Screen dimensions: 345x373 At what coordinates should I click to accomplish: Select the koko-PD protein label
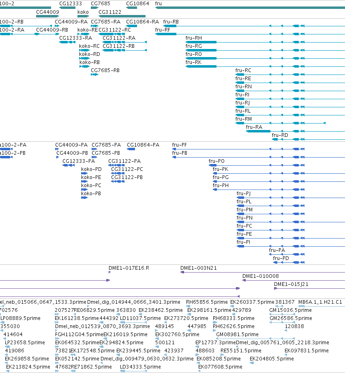92,169
